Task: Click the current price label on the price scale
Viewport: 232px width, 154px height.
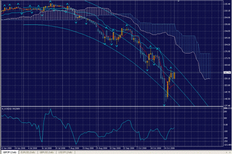Action: (228, 72)
